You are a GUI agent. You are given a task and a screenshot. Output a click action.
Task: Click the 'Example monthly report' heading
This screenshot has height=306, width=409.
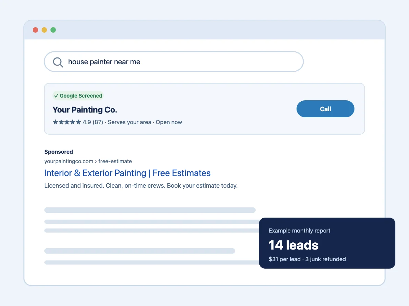coord(300,231)
